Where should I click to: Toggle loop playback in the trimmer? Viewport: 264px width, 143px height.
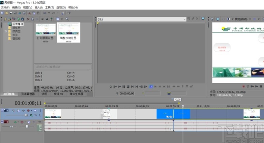pos(111,87)
